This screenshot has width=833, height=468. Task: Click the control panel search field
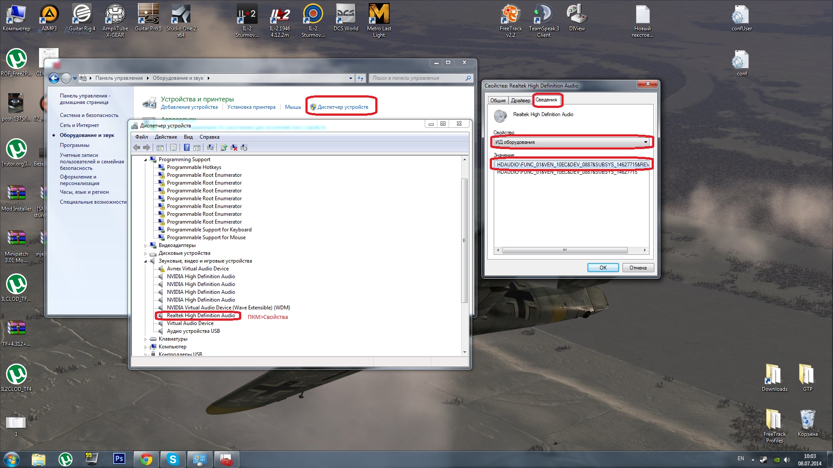coord(421,78)
